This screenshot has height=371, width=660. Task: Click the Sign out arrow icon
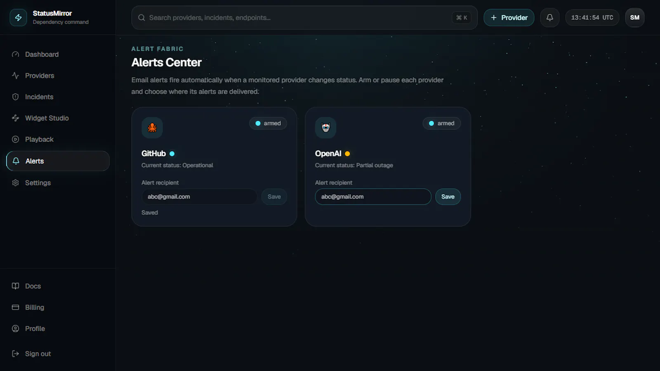pyautogui.click(x=16, y=354)
